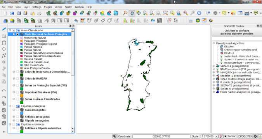Viewport: 262px width, 139px height.
Task: Click the Parque Nacional cyan color swatch
Action: (x=21, y=47)
